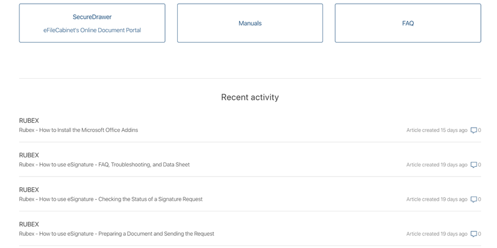Click the comment icon for Preparing a Document article
The height and width of the screenshot is (248, 497).
[473, 234]
